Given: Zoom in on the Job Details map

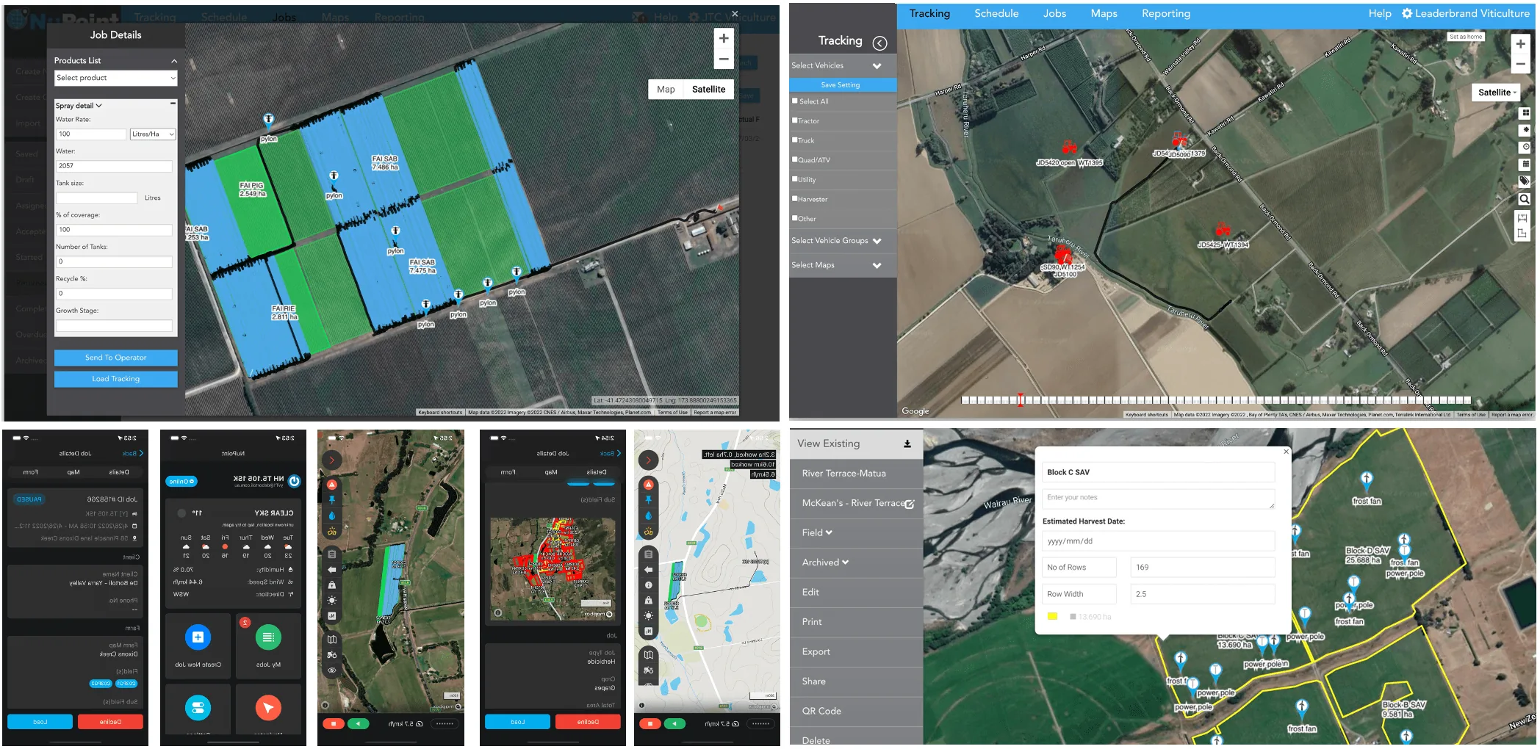Looking at the screenshot, I should [x=723, y=39].
